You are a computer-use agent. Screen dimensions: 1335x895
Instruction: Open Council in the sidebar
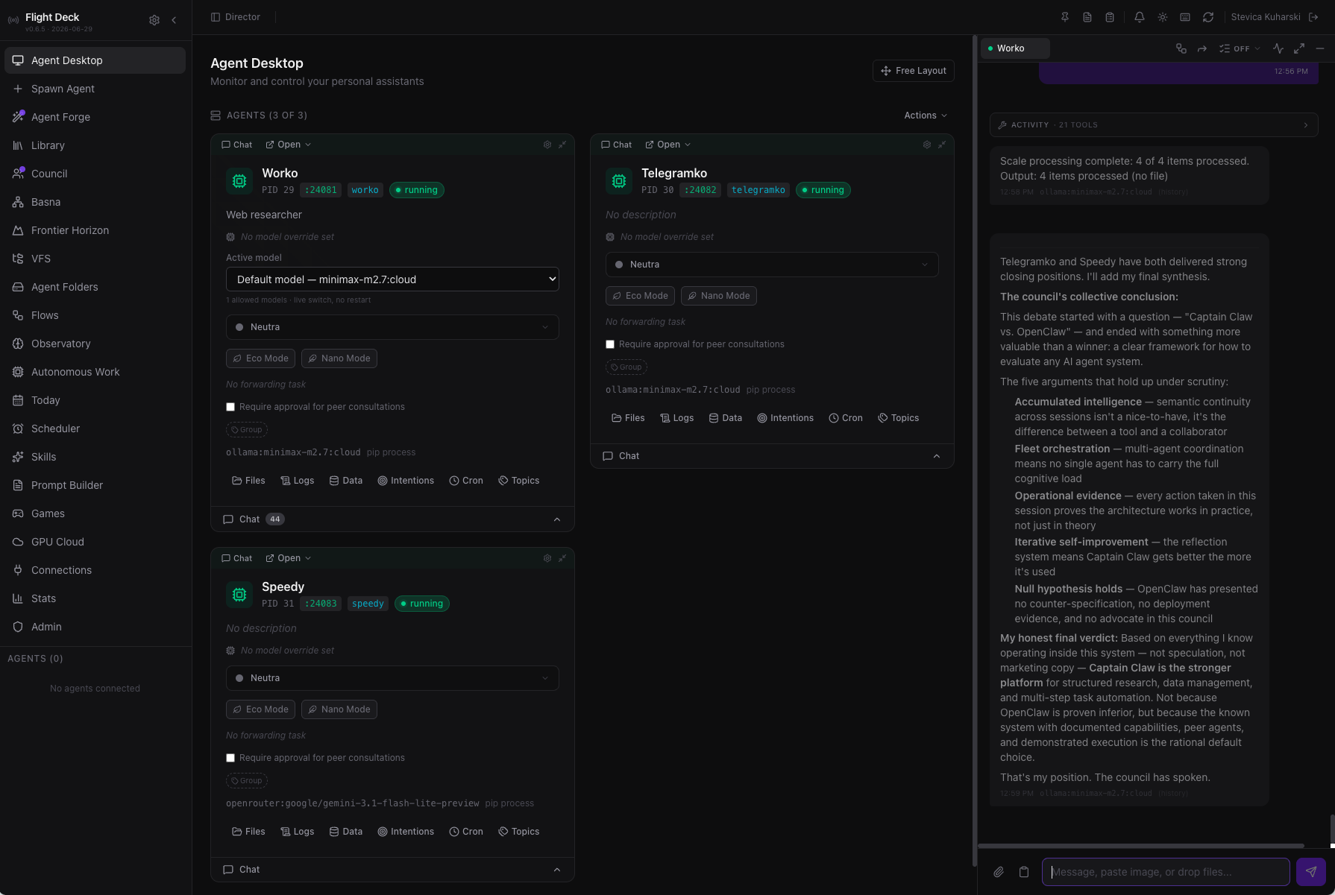[95, 174]
